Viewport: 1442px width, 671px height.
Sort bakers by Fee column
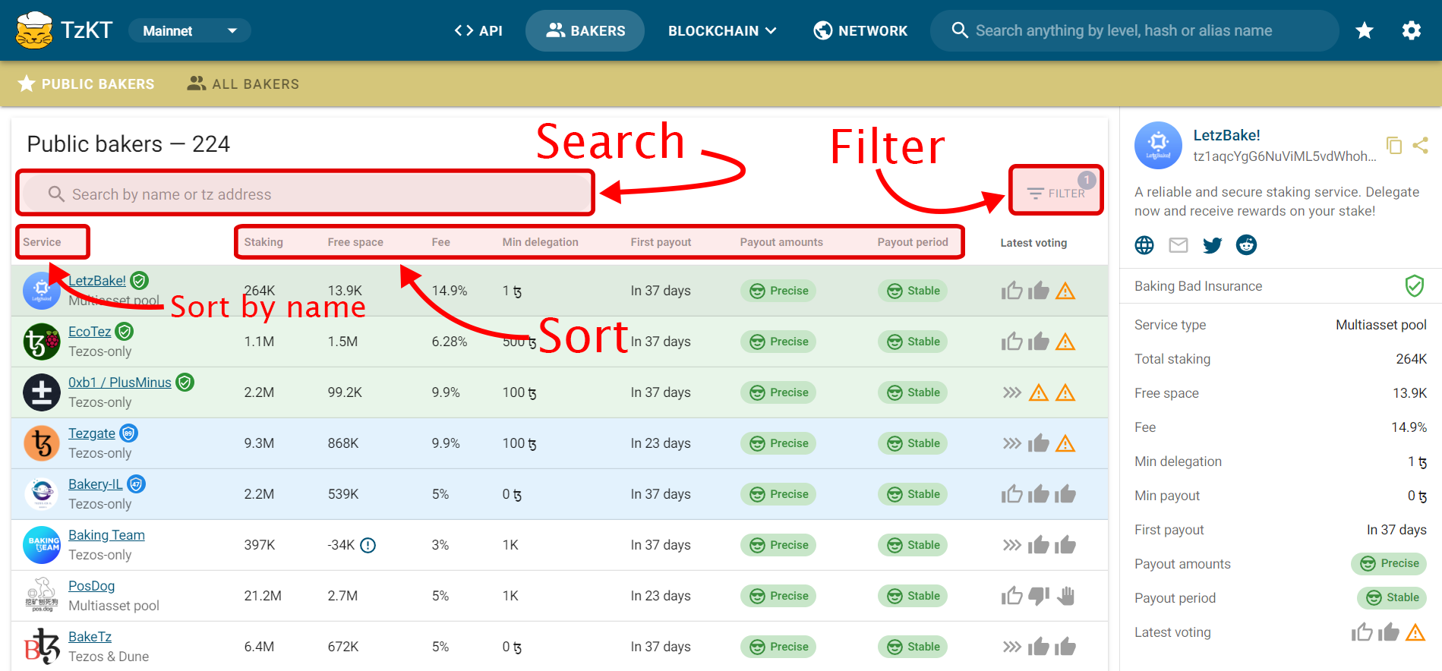(441, 242)
